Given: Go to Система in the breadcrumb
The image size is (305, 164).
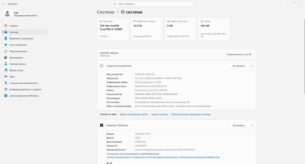Looking at the screenshot, I should [106, 12].
